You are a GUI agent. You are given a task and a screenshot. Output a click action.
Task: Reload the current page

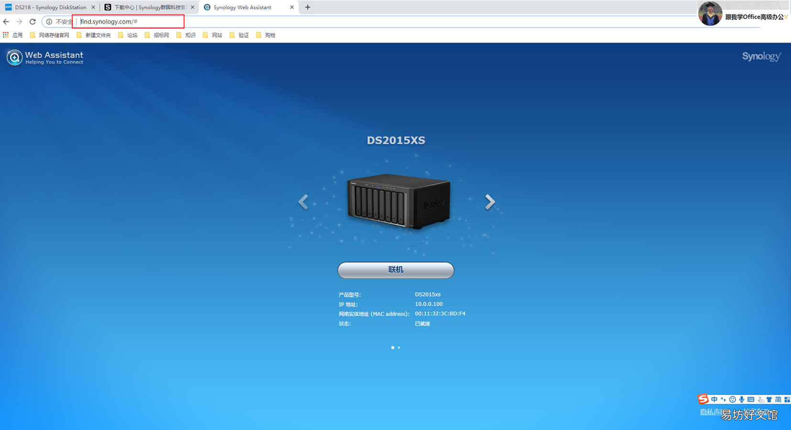pos(33,22)
